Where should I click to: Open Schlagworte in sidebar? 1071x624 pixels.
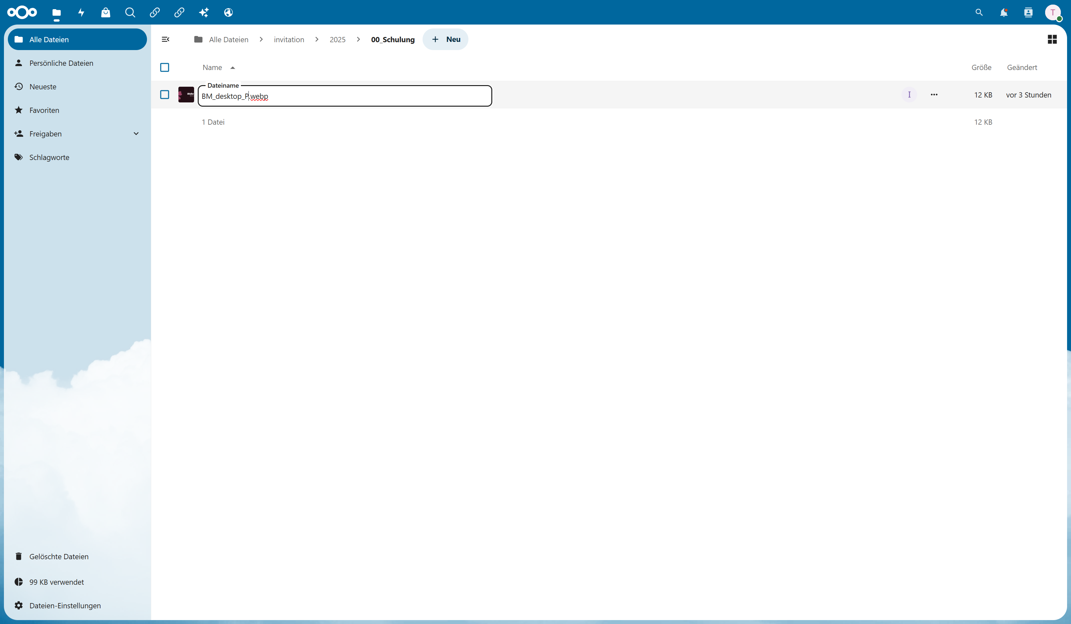[x=77, y=157]
